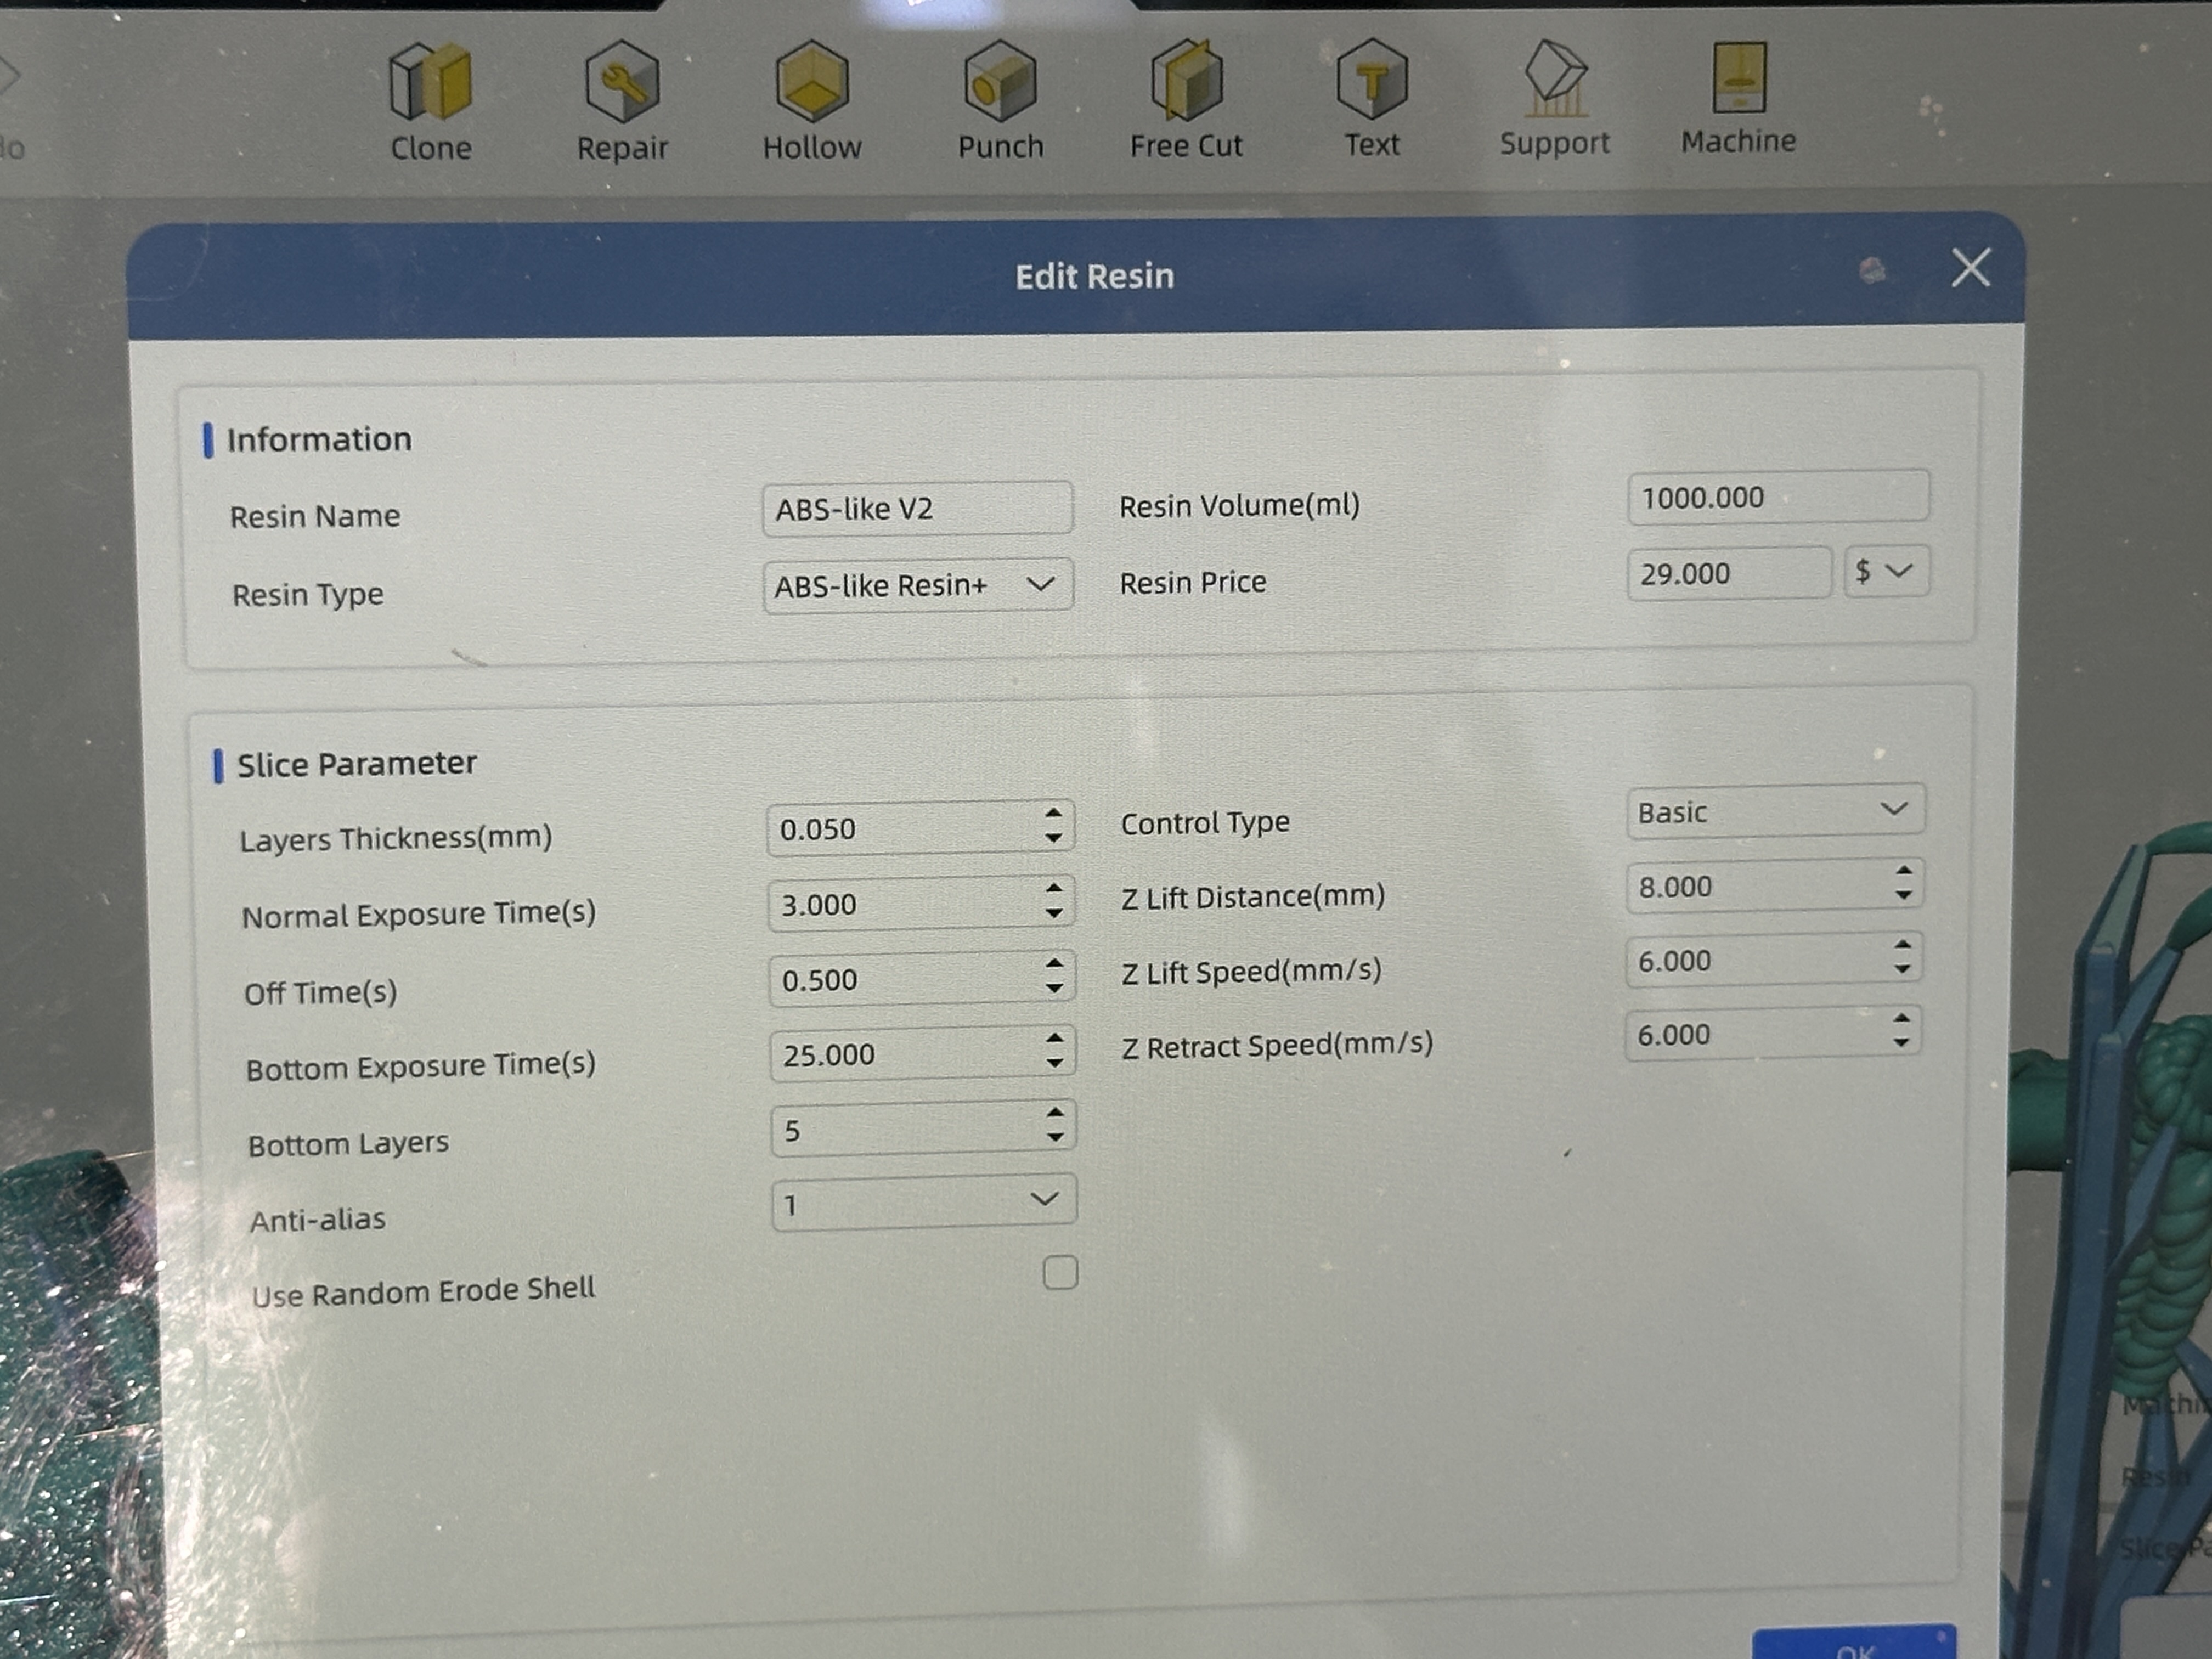Increase Layers Thickness with up arrow
The width and height of the screenshot is (2212, 1659).
point(1053,813)
